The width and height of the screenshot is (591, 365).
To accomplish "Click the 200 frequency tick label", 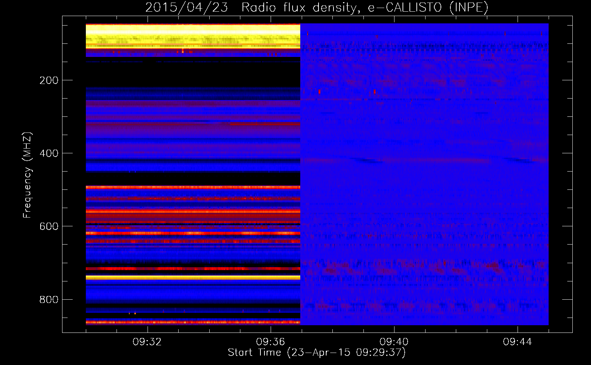I will [49, 80].
